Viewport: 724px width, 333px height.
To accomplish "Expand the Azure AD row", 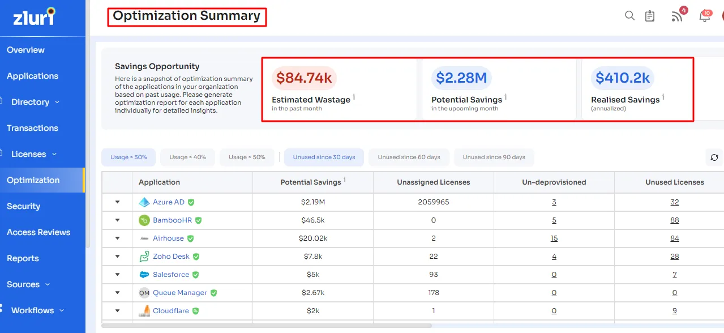I will pos(117,202).
